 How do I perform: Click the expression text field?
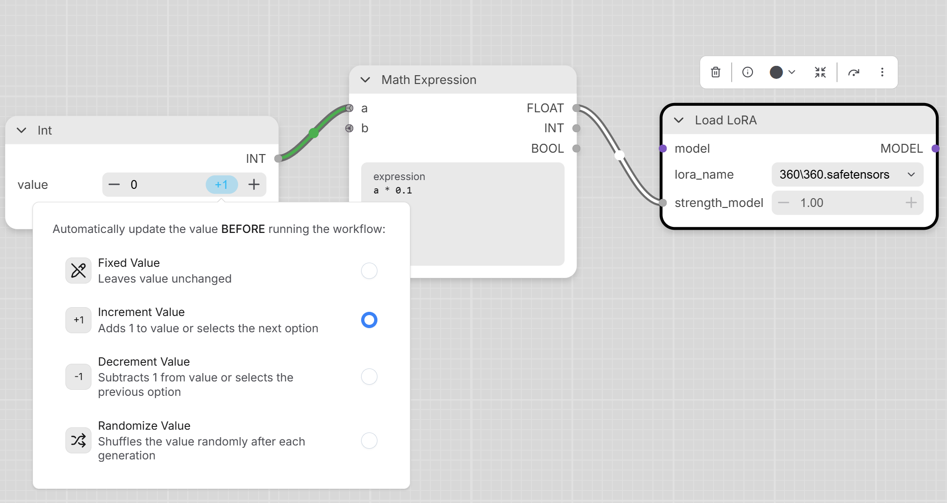coord(463,214)
